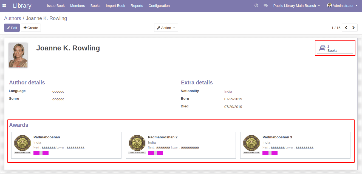The image size is (362, 174).
Task: Expand Public Library Main Branch dropdown
Action: click(x=297, y=5)
